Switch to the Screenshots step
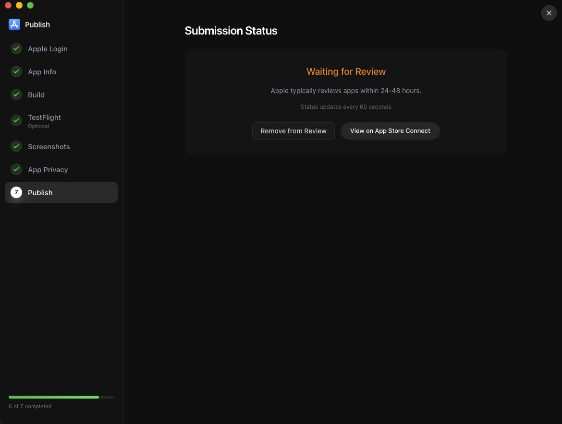The image size is (562, 424). point(61,146)
